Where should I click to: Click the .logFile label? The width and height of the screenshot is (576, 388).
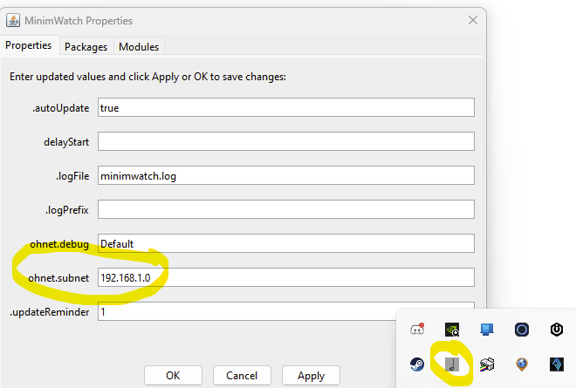72,176
